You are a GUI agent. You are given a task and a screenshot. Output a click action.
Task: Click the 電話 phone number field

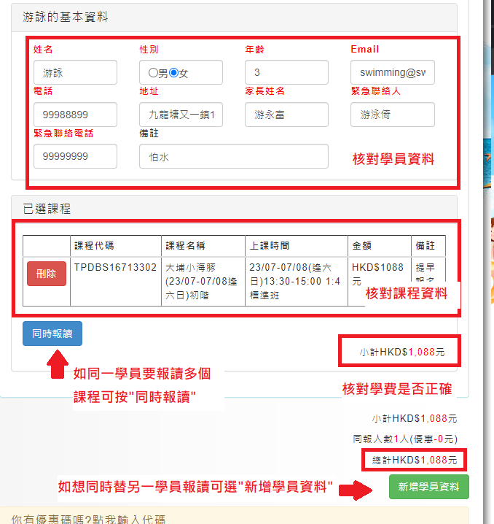click(x=75, y=115)
